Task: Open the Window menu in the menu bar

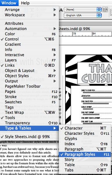Action: (9, 3)
